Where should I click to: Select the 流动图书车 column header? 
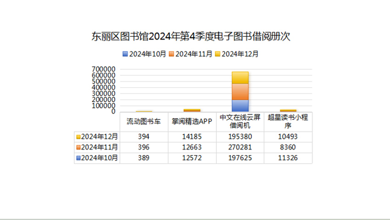[x=144, y=122]
